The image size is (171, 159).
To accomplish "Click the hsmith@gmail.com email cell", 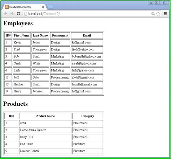I will pyautogui.click(x=87, y=84).
